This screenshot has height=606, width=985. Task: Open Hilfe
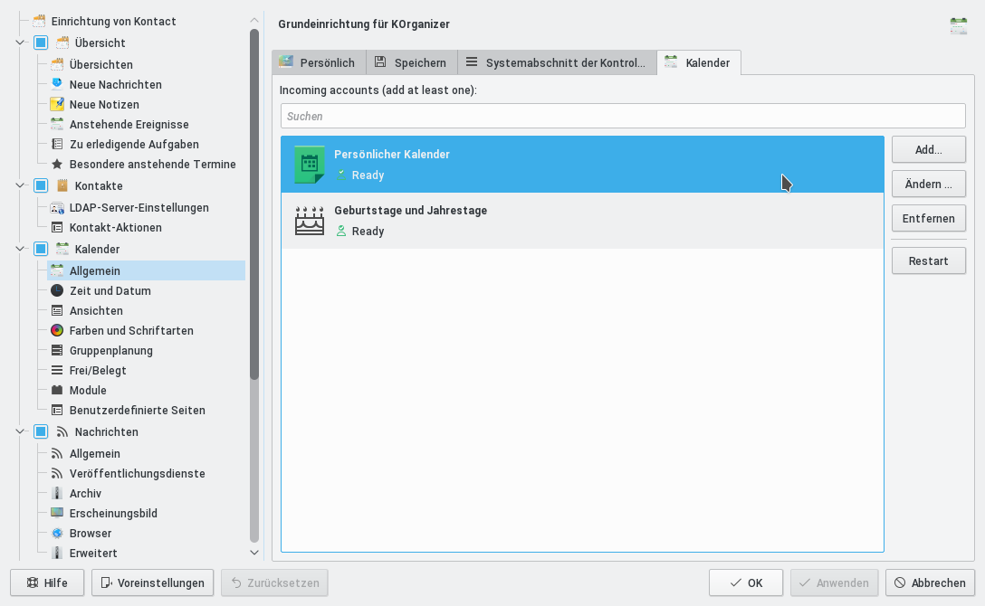tap(47, 582)
